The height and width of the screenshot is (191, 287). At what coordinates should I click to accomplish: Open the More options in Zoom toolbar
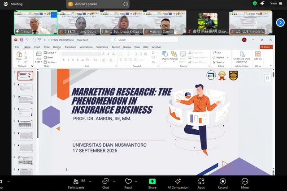click(245, 184)
